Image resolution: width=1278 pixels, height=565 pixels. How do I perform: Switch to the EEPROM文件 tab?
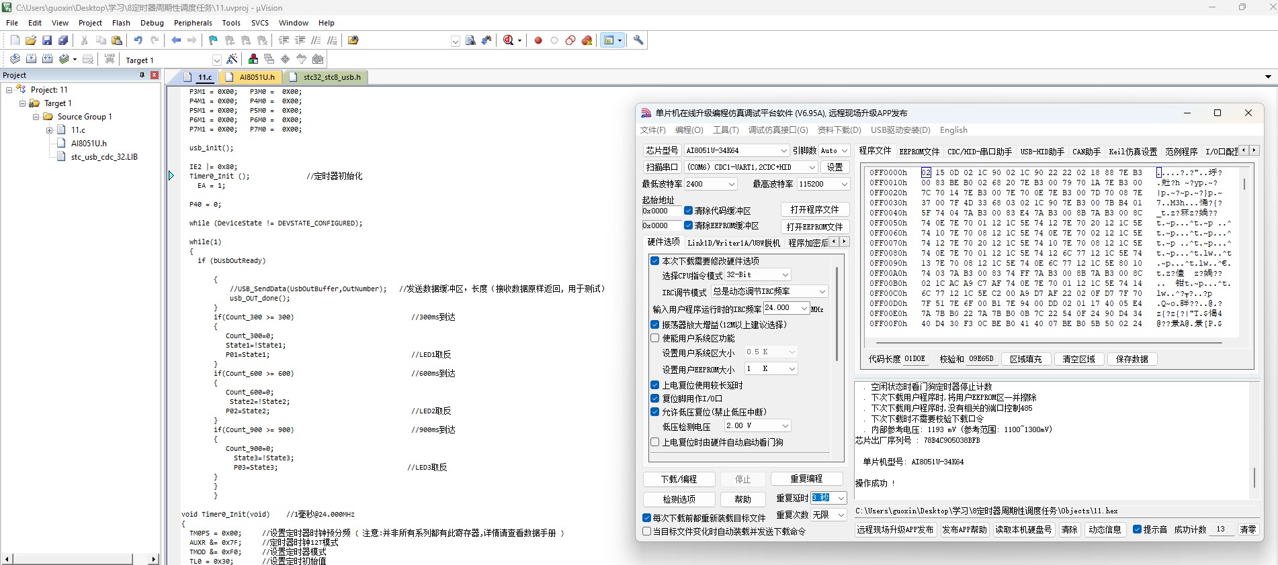(919, 152)
